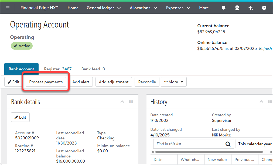Viewport: 273px width, 165px height.
Task: Click the notifications bell icon
Action: point(224,8)
